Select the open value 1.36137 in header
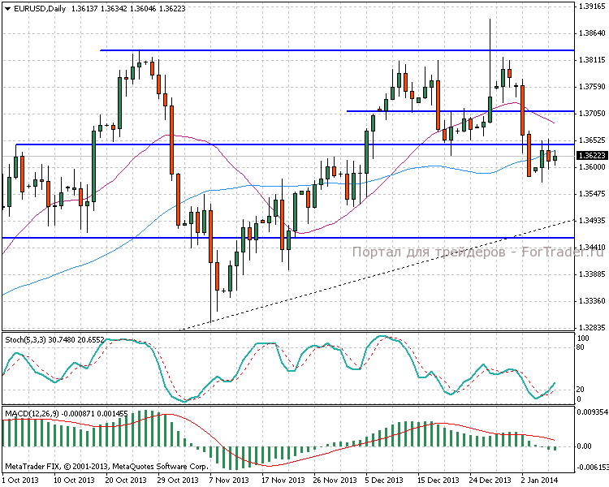 point(84,9)
